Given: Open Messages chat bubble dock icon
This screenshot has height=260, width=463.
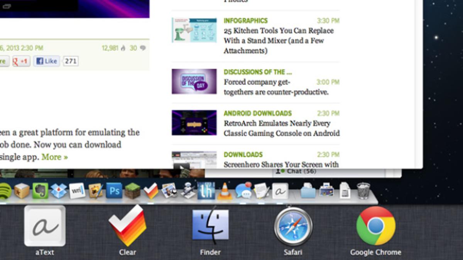Looking at the screenshot, I should [x=243, y=190].
